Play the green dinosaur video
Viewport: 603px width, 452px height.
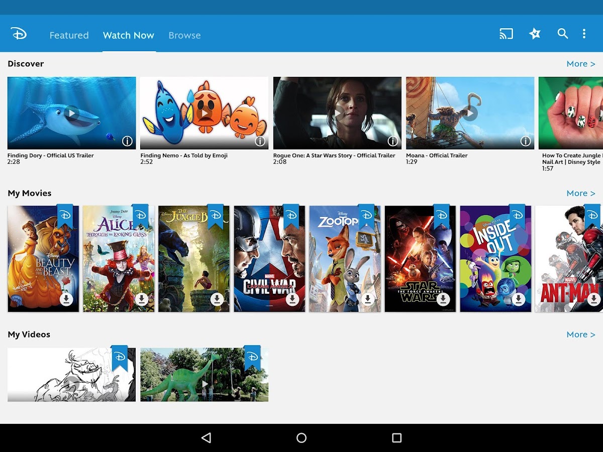pyautogui.click(x=205, y=384)
